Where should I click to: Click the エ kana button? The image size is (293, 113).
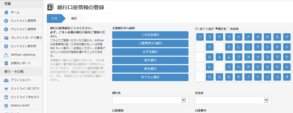(x=287, y=67)
